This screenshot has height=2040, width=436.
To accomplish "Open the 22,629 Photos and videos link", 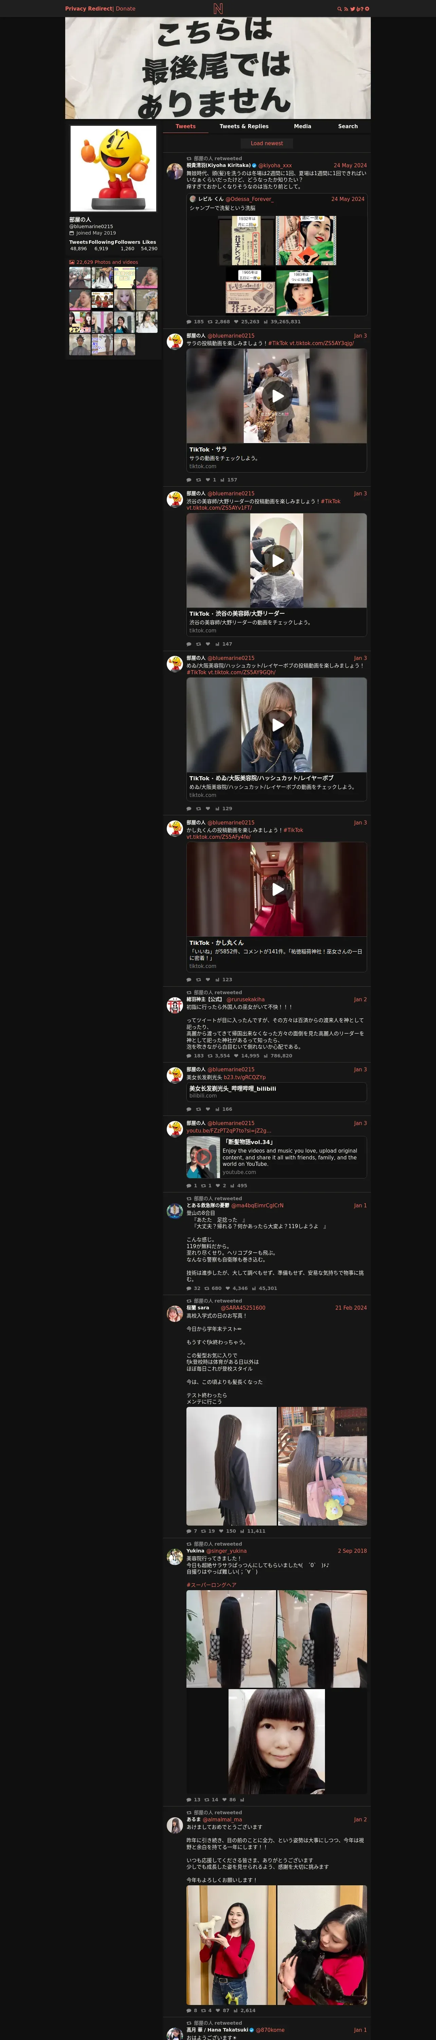I will (107, 262).
